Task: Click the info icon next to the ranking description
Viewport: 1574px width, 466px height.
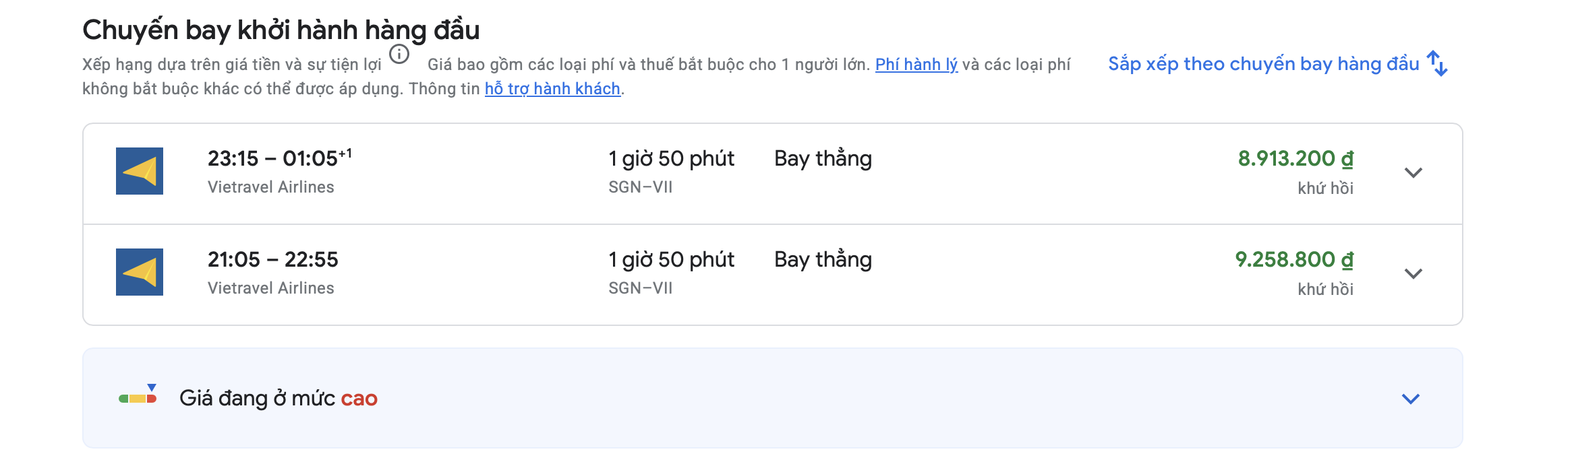Action: 399,54
